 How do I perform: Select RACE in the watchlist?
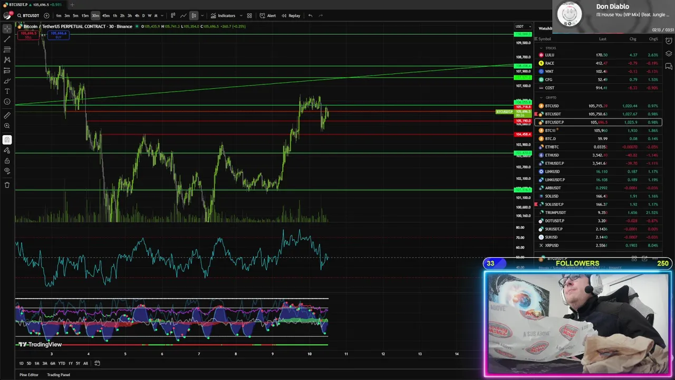point(599,63)
